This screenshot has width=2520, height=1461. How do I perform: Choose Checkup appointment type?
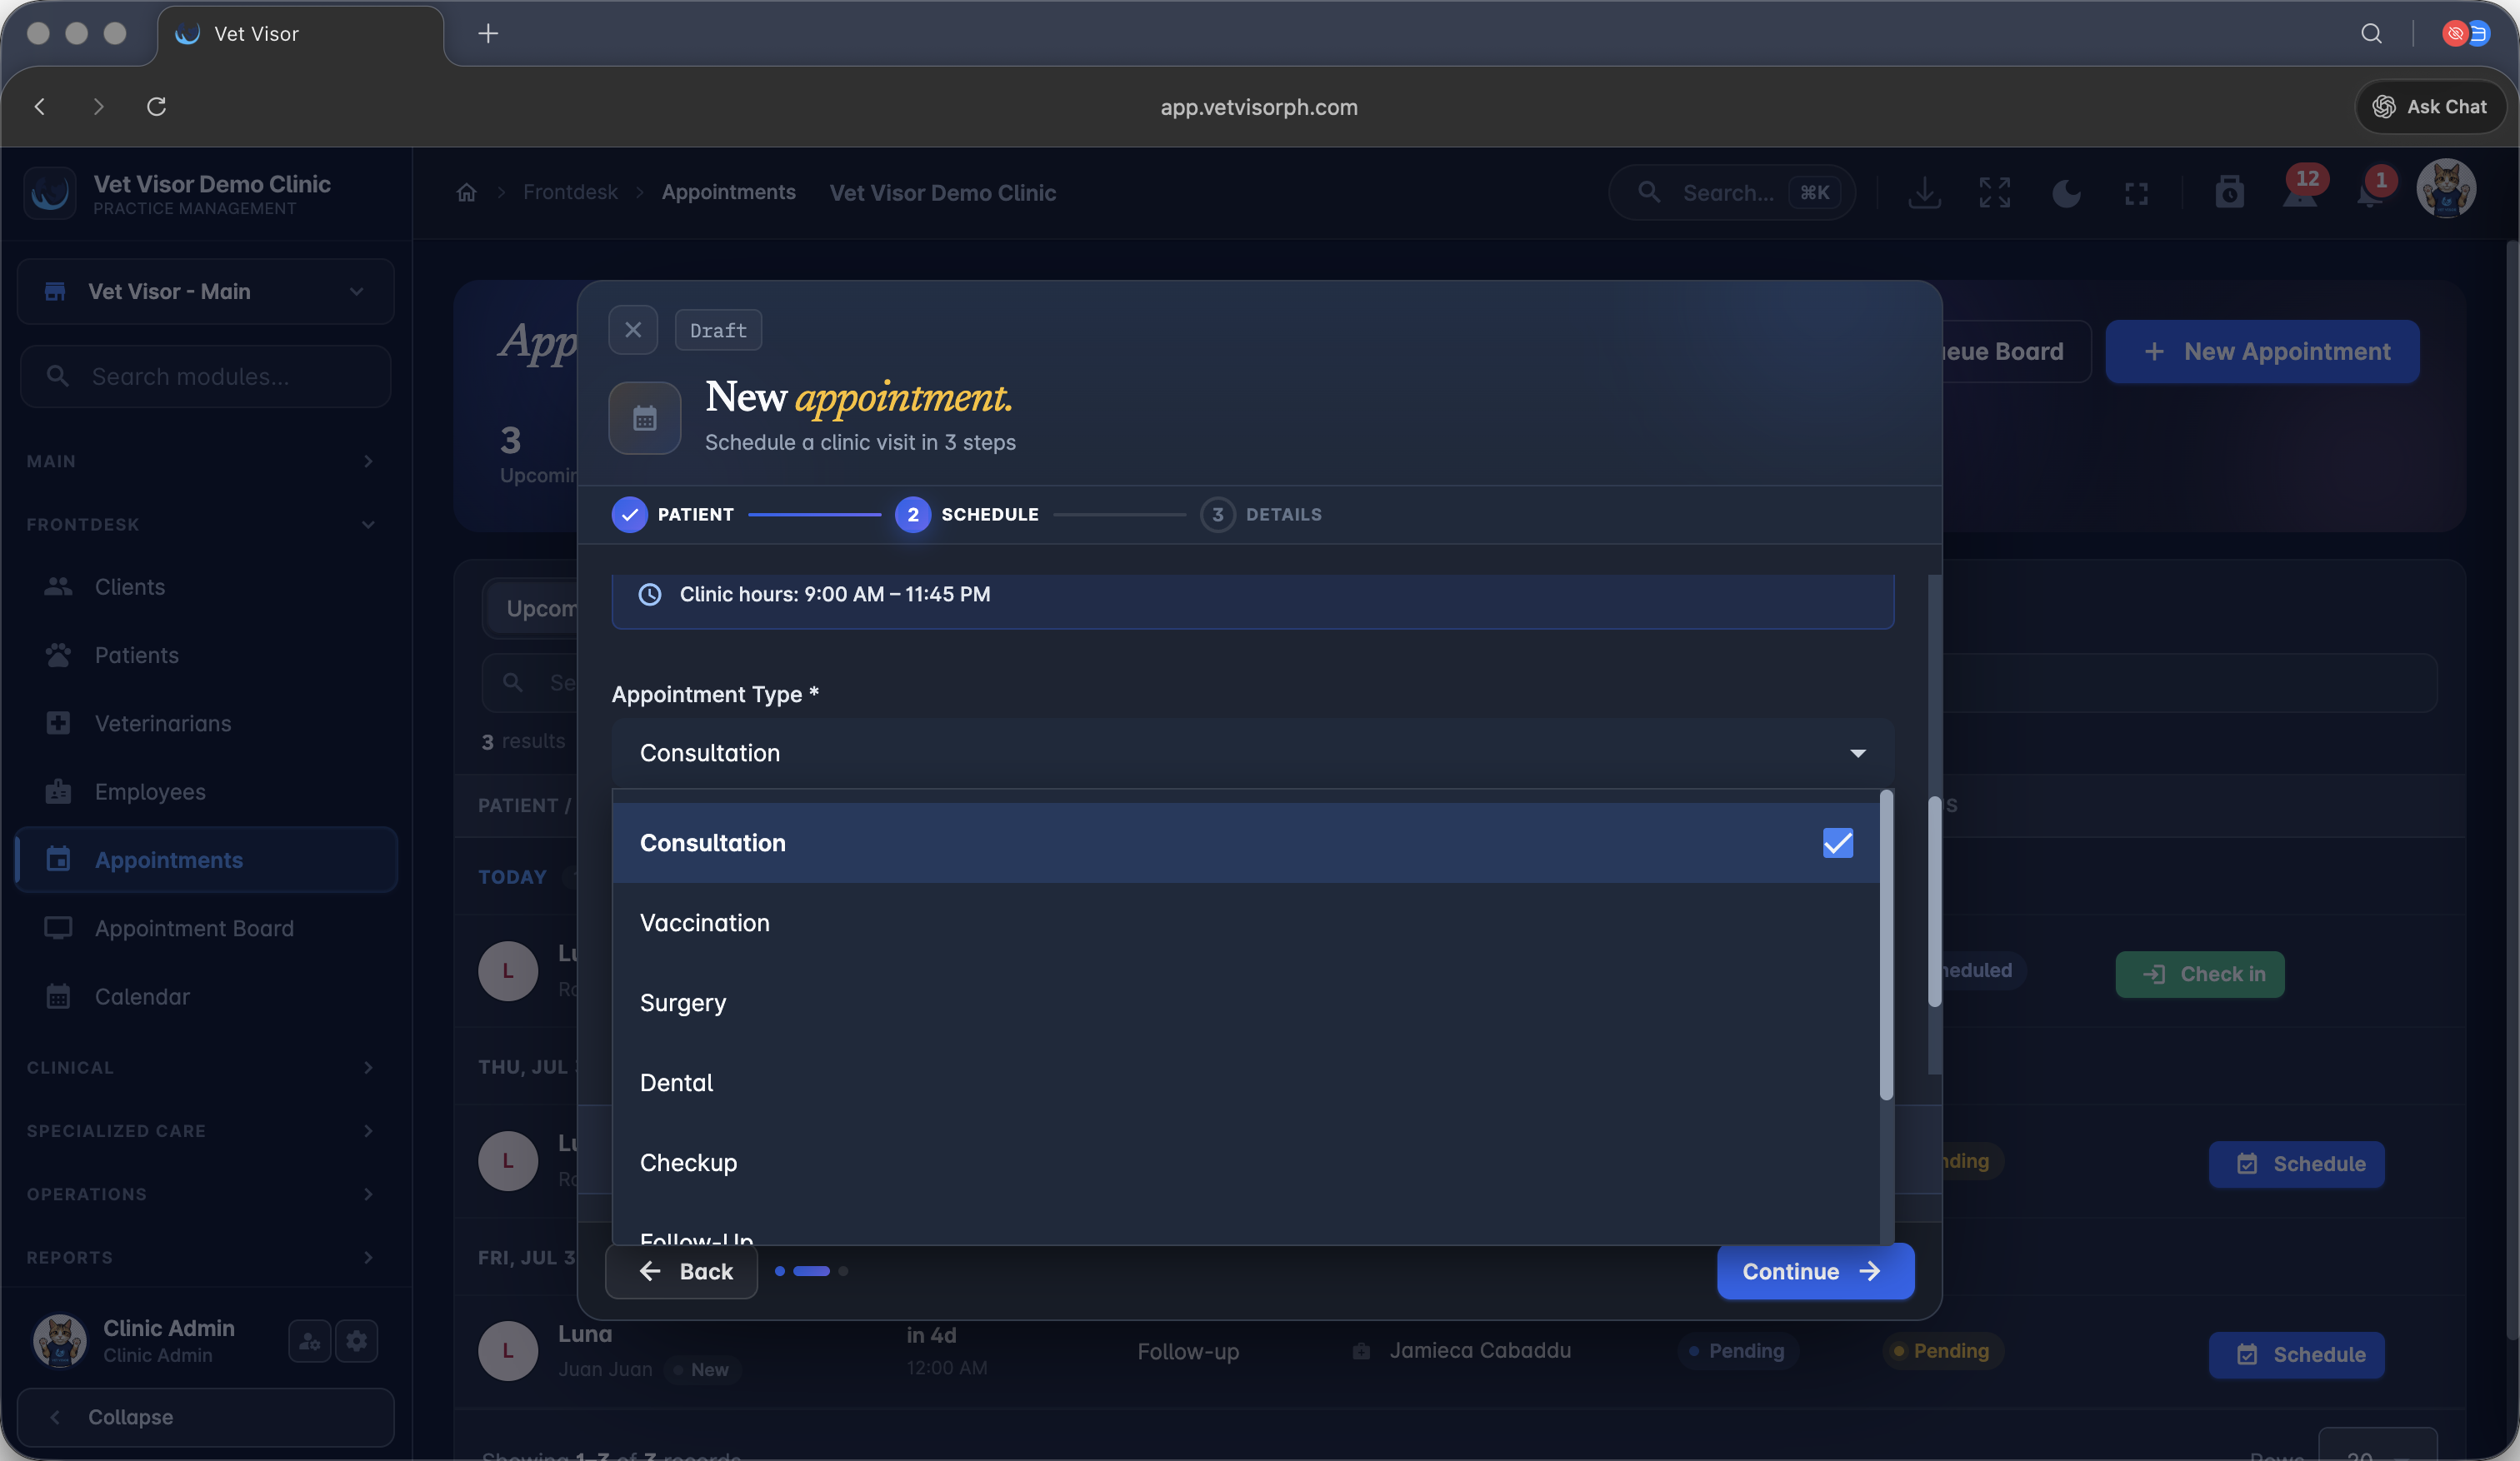(1246, 1162)
